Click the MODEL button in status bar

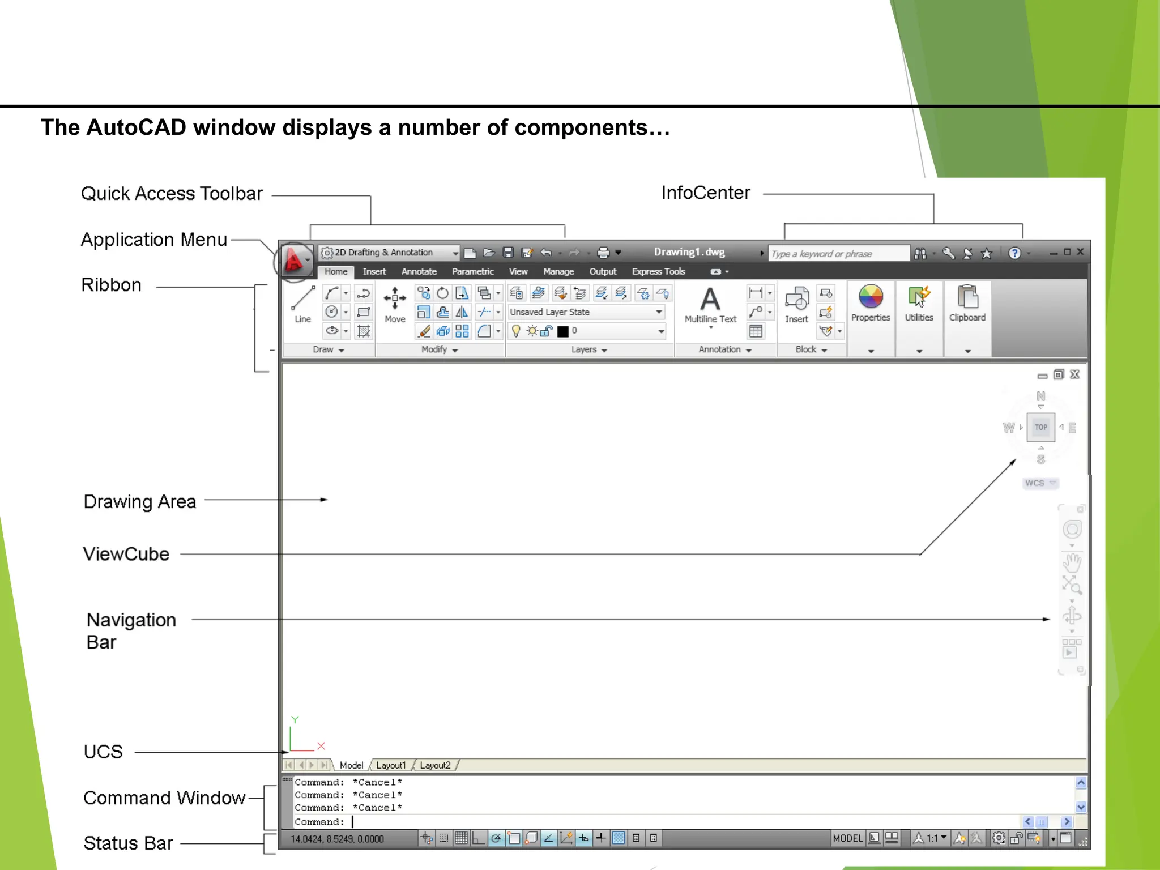pos(848,838)
